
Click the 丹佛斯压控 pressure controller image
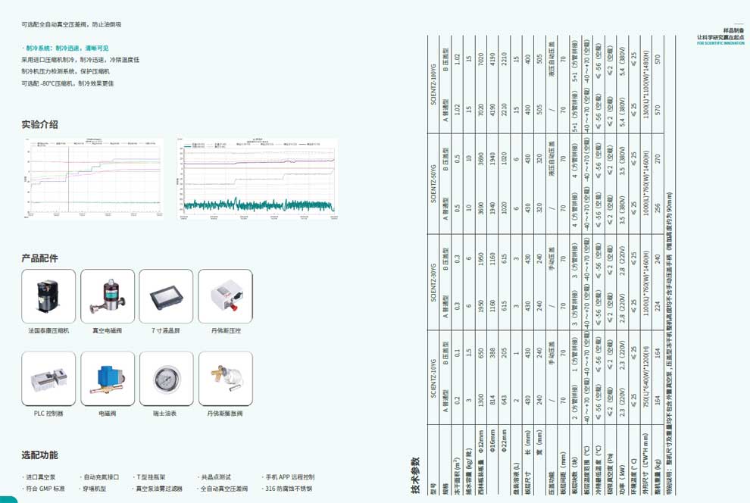coord(225,296)
